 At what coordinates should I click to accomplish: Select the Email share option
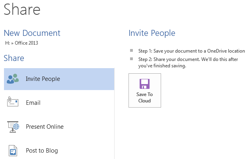[x=59, y=103]
